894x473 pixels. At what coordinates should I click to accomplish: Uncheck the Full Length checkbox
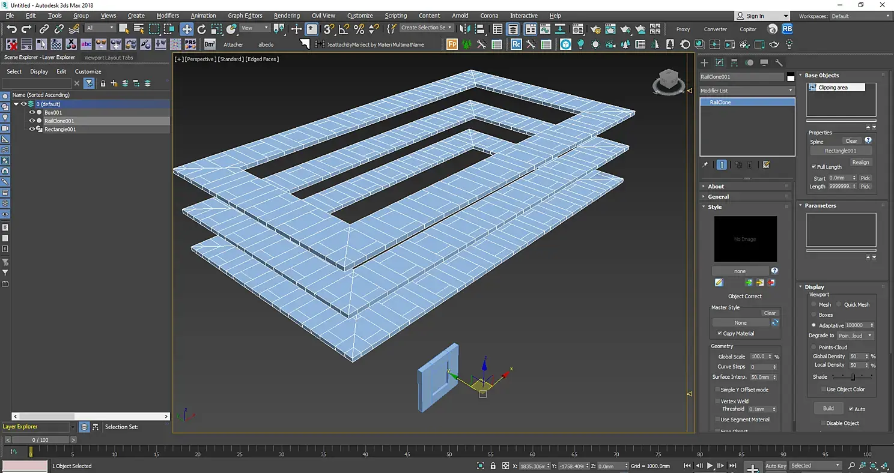pos(813,167)
